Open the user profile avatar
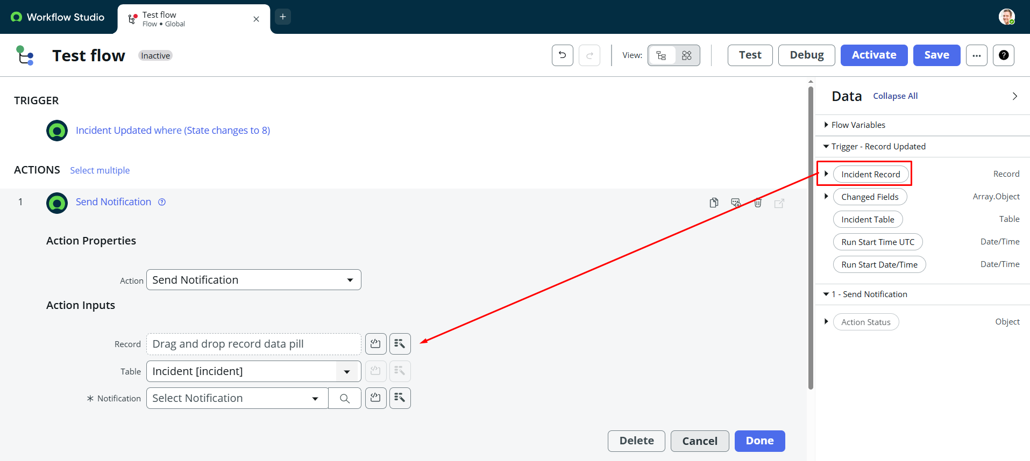Image resolution: width=1030 pixels, height=461 pixels. tap(1007, 17)
